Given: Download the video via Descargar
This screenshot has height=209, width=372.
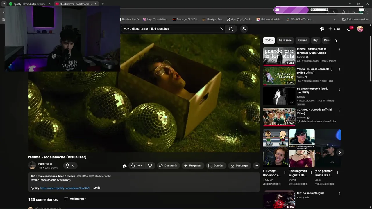Looking at the screenshot, I should pos(239,165).
